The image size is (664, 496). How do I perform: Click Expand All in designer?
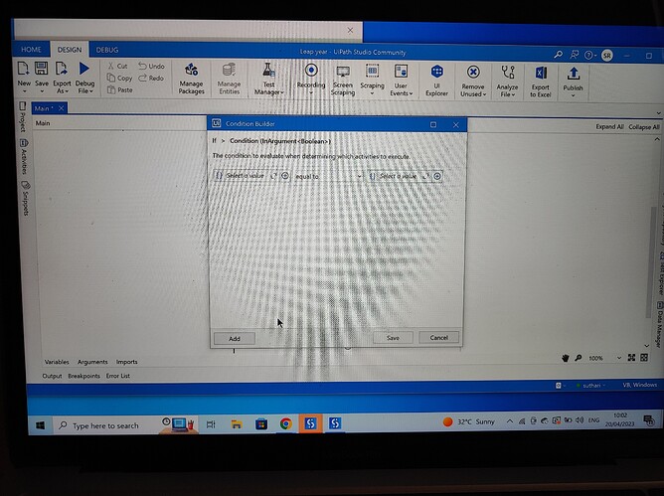click(609, 126)
